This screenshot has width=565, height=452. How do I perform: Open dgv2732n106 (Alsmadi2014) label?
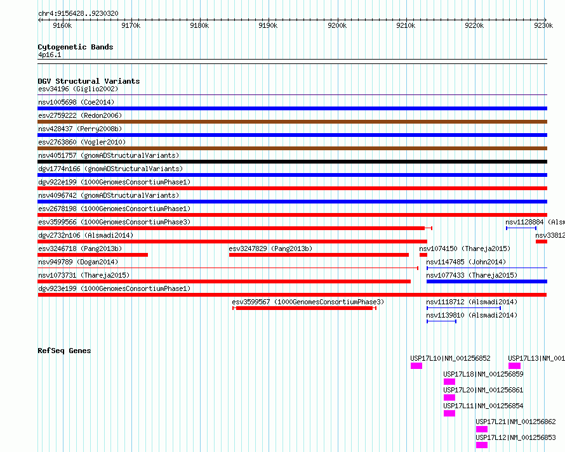[x=86, y=235]
